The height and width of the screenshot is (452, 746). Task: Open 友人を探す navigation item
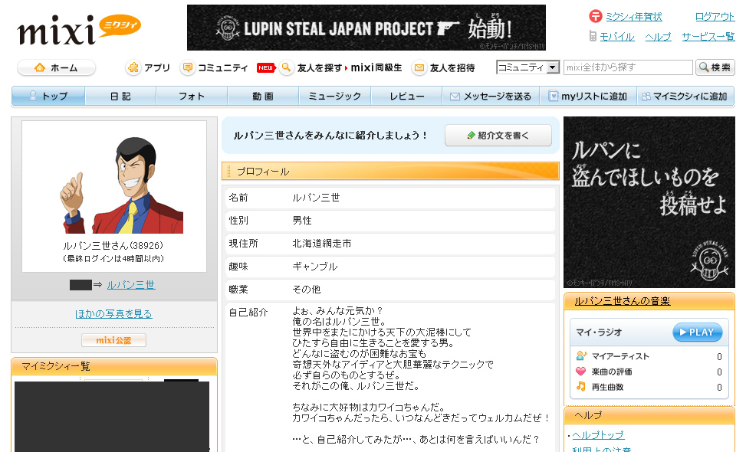coord(320,68)
